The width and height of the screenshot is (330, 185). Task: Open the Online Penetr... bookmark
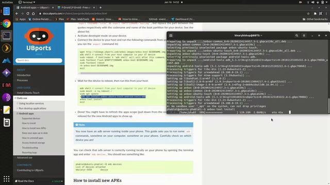tap(40, 19)
